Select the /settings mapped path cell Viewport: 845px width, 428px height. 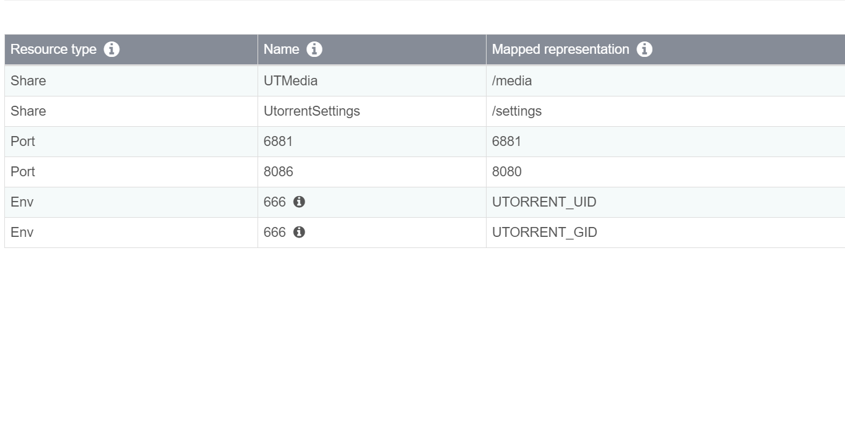click(x=665, y=111)
